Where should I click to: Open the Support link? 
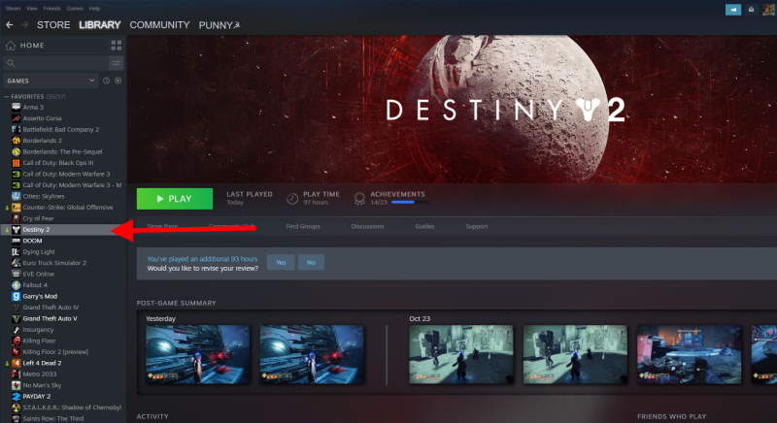477,227
